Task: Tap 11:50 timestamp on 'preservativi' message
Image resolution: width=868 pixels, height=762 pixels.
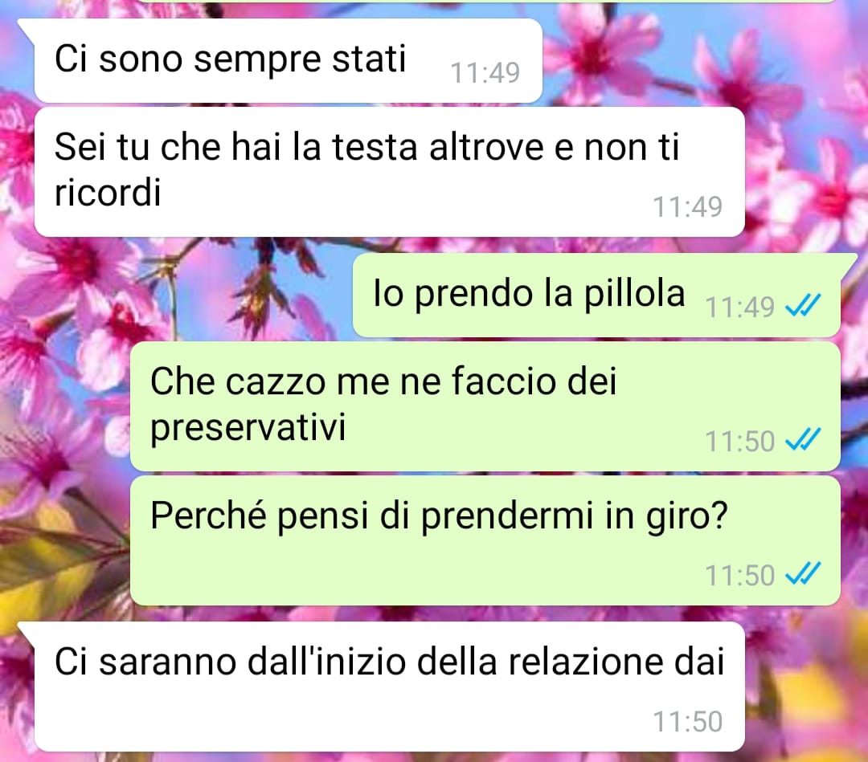Action: pos(739,442)
